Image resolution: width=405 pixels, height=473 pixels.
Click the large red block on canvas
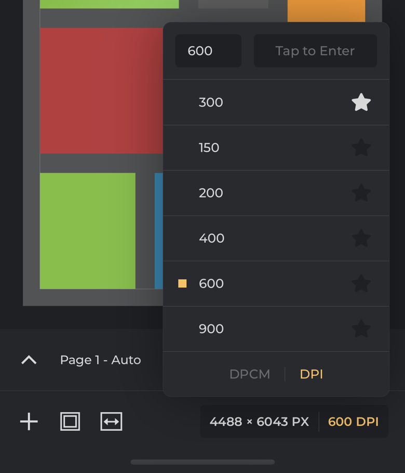101,91
